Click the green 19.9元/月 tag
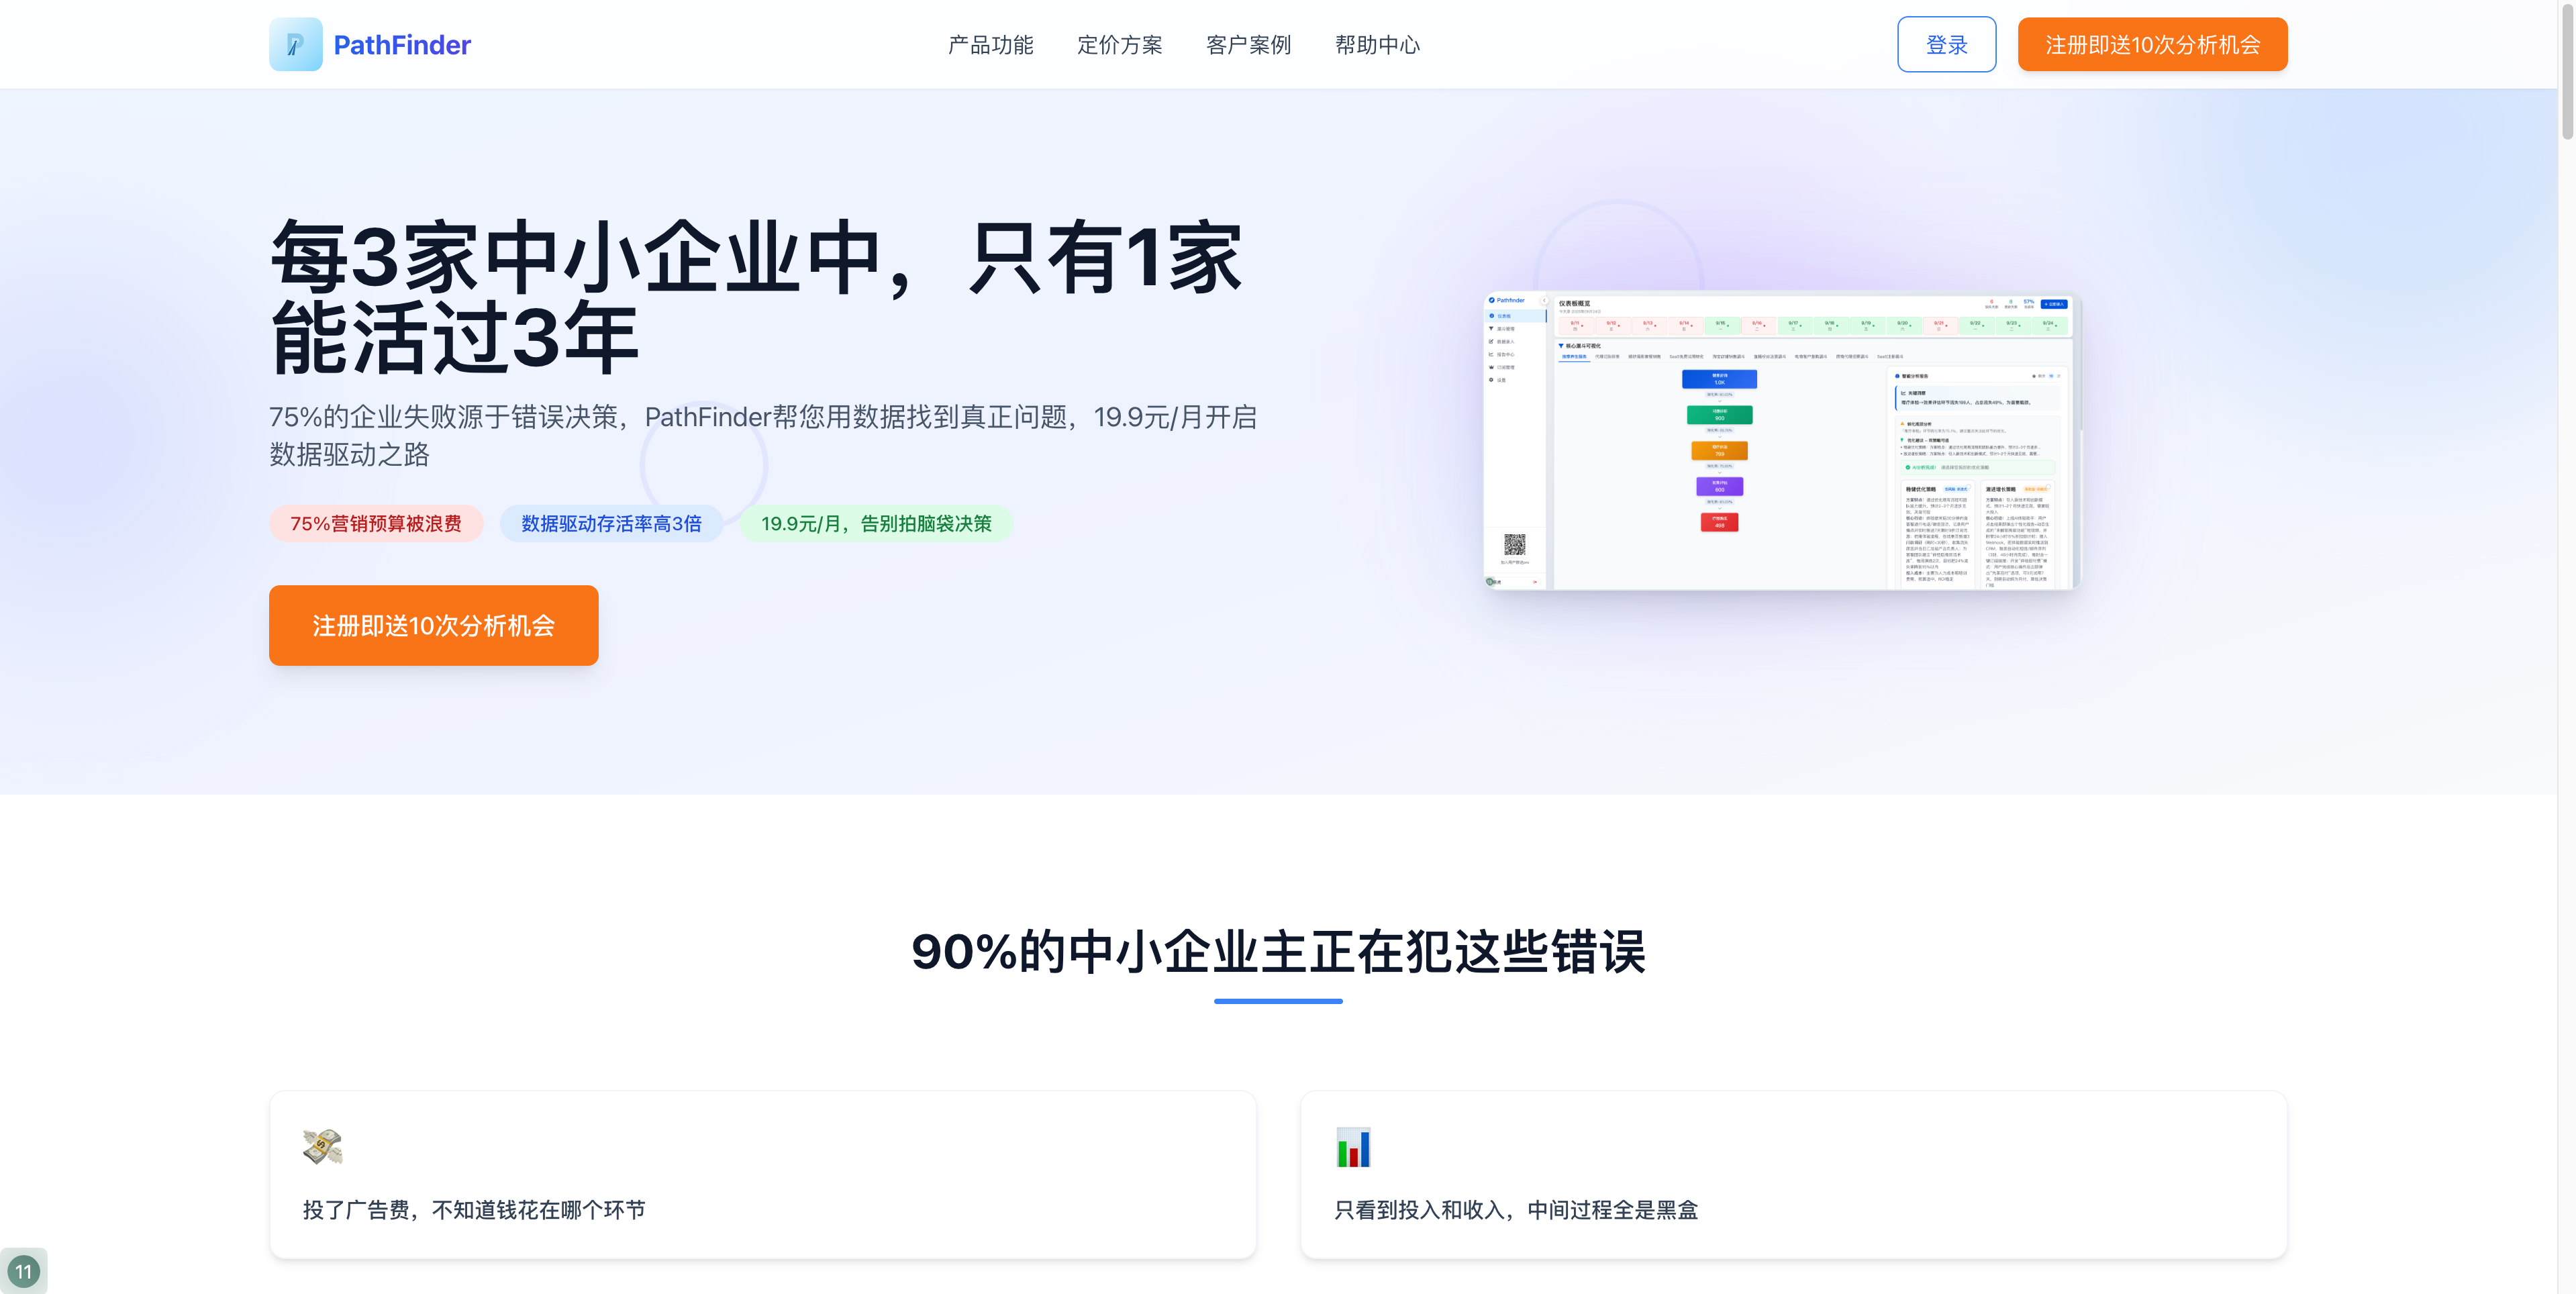This screenshot has width=2576, height=1294. point(876,523)
